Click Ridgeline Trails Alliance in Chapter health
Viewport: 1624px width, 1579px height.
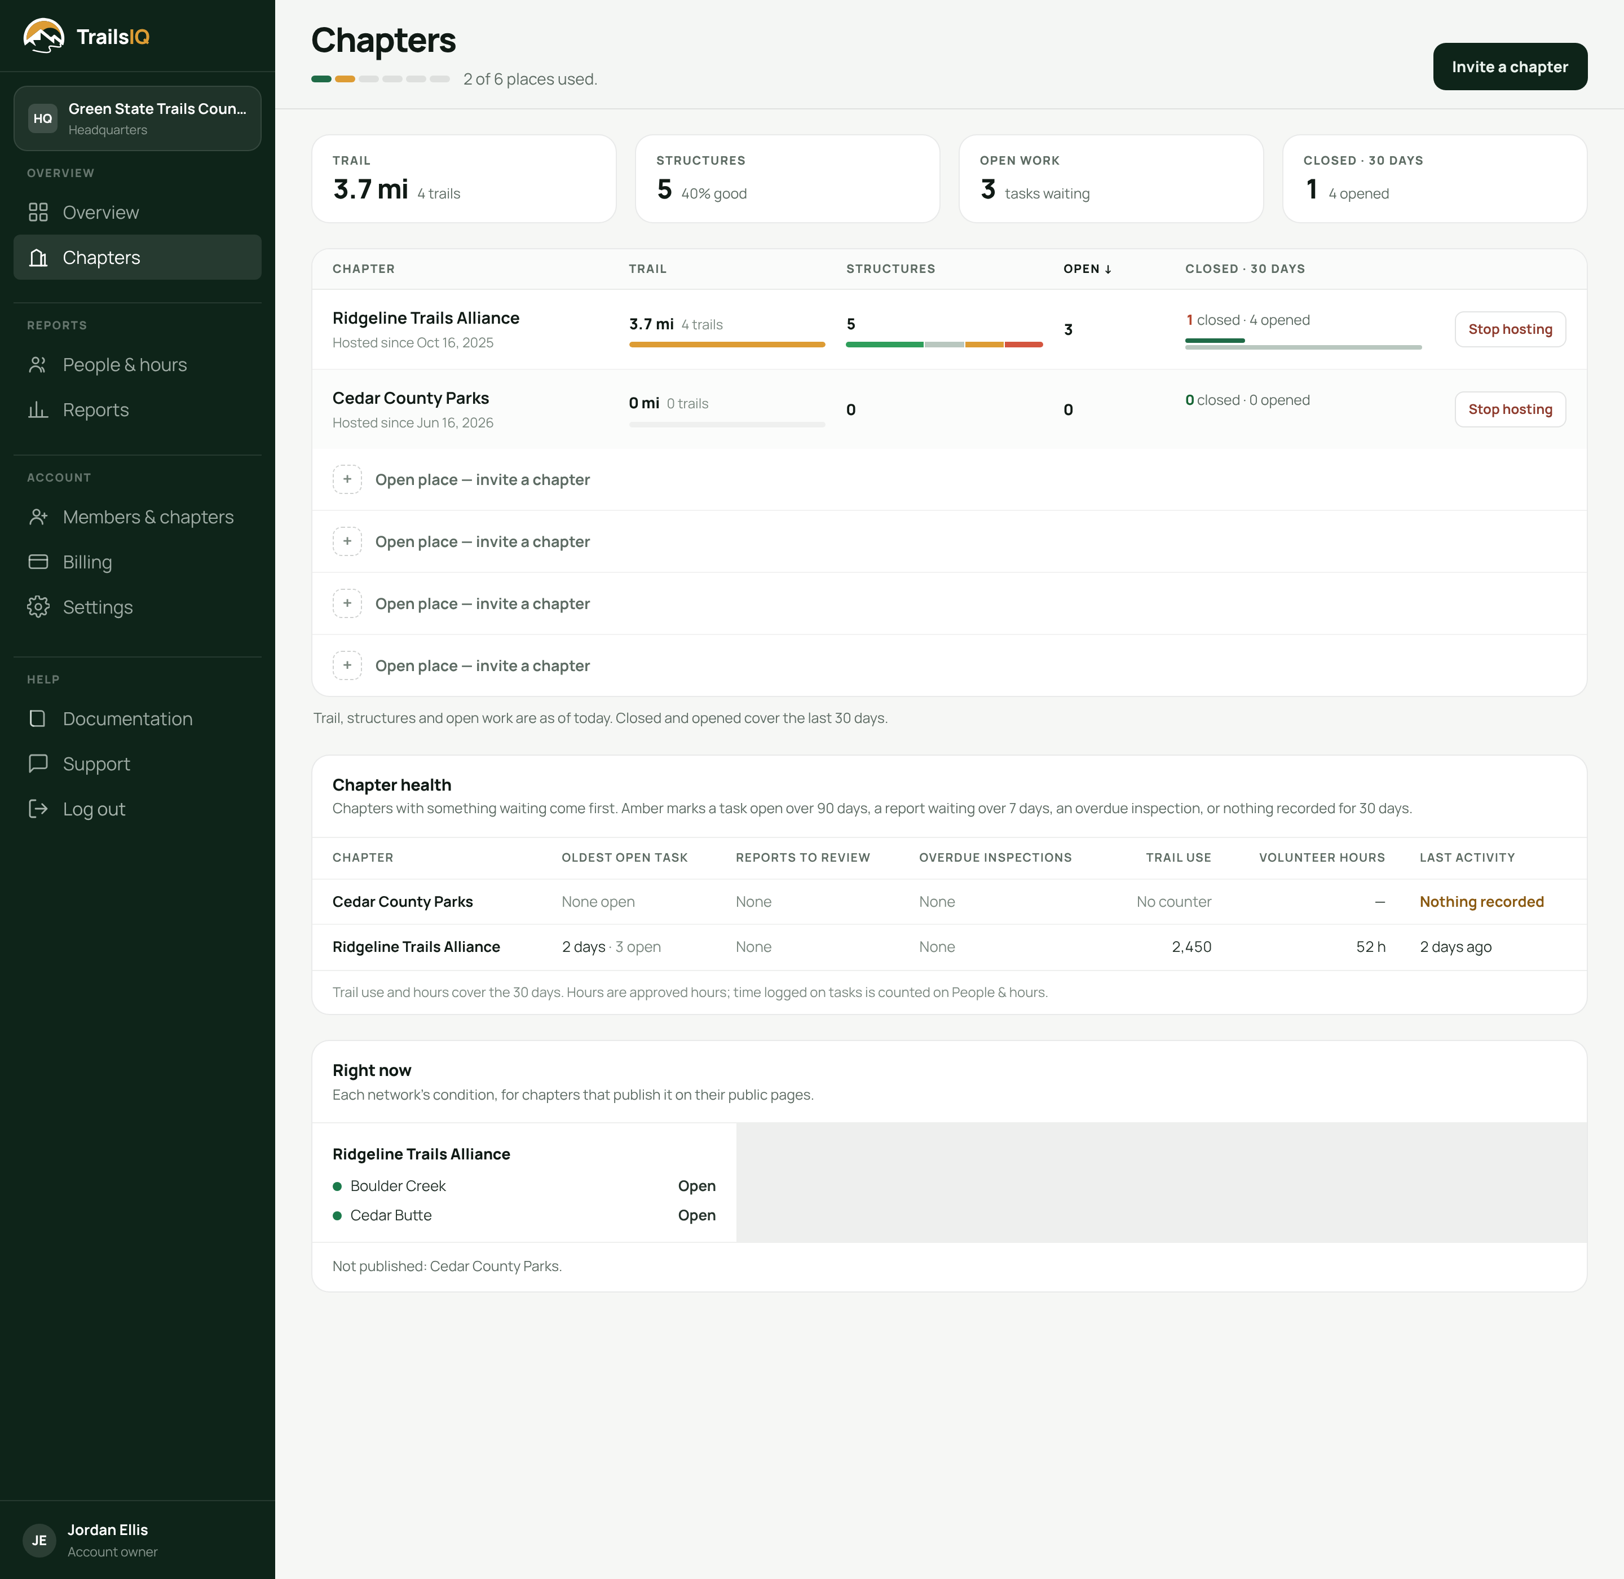click(416, 947)
